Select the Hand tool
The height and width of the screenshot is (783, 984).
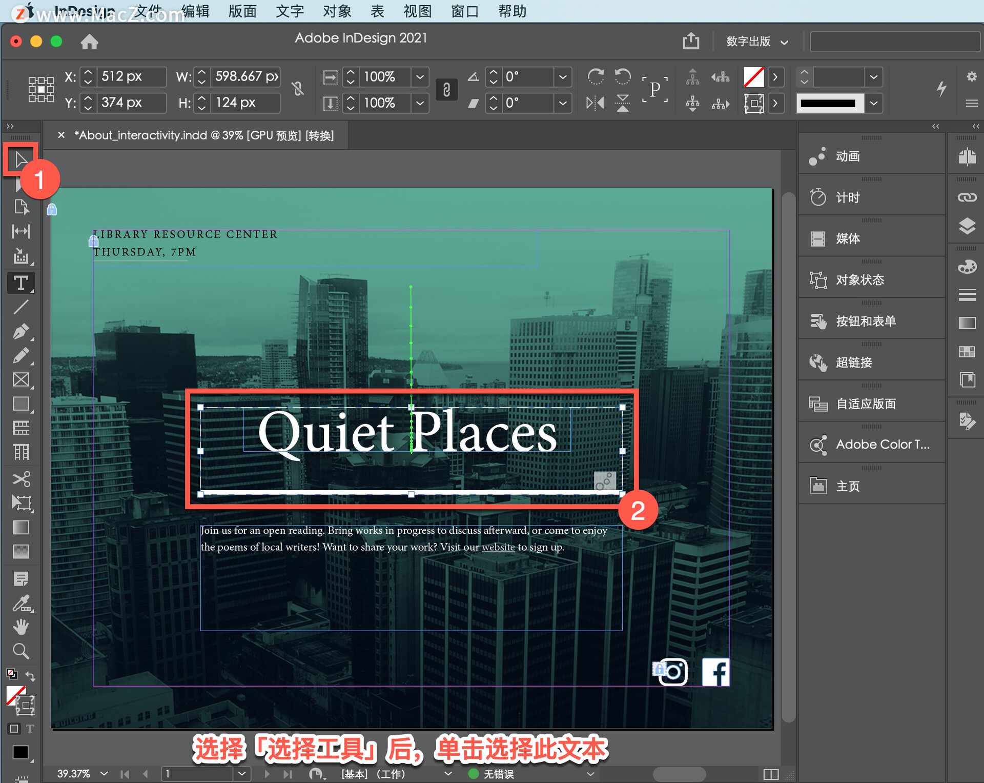tap(21, 627)
